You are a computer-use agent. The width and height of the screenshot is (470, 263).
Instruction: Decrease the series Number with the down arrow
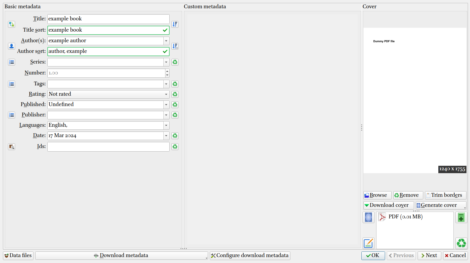pos(167,75)
